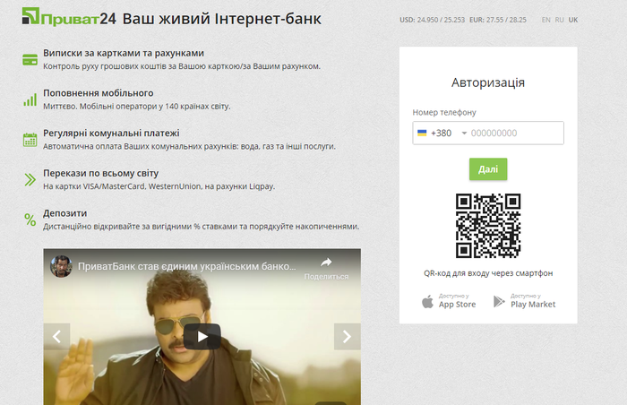Click the video title ПриватБанк став єдиним
The width and height of the screenshot is (627, 405).
click(186, 266)
